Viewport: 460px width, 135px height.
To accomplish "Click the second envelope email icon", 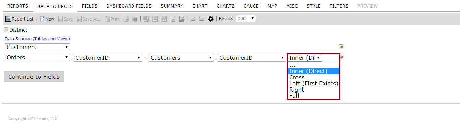I will pyautogui.click(x=202, y=18).
